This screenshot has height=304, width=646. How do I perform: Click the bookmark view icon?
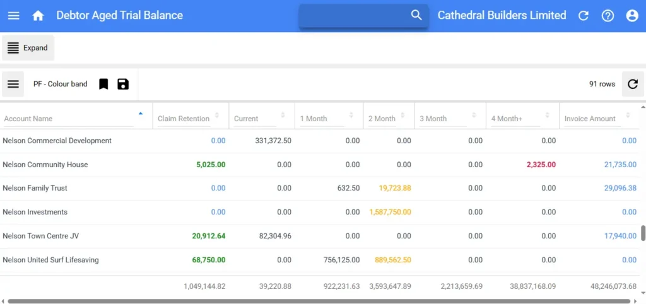pyautogui.click(x=103, y=84)
